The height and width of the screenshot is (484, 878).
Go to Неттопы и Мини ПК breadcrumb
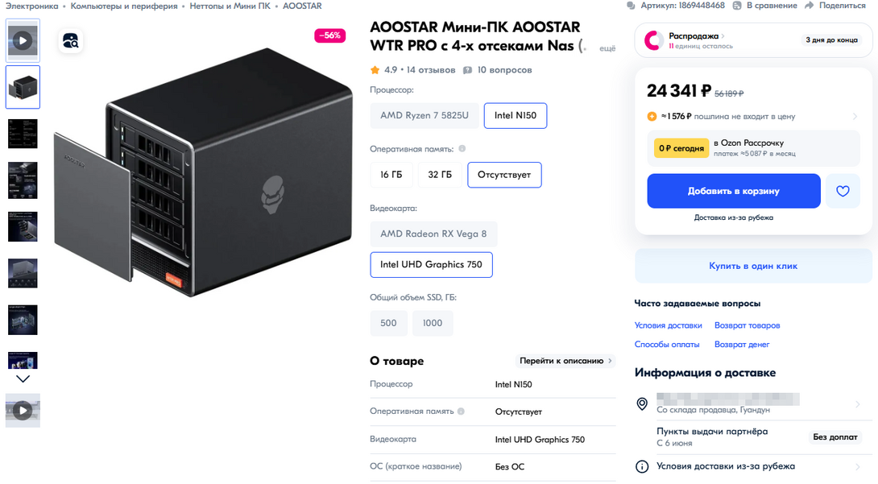(230, 6)
